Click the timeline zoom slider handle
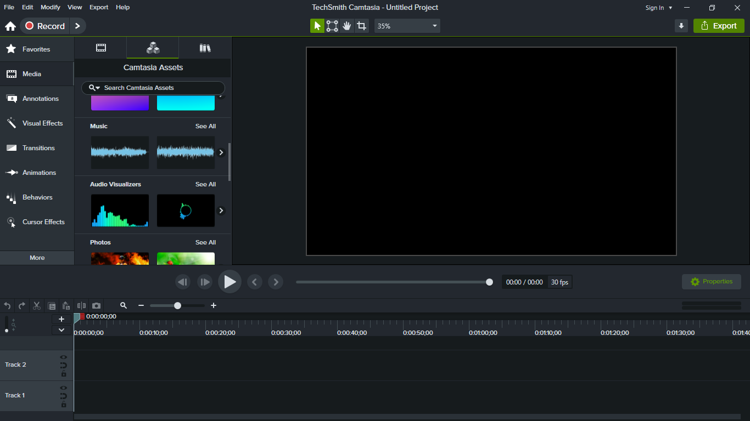750x421 pixels. (x=177, y=306)
